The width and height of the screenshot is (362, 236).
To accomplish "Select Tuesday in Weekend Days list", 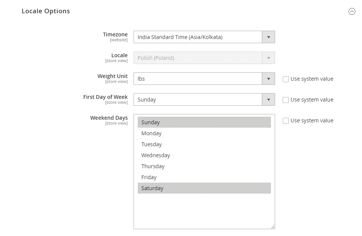I will (x=204, y=144).
